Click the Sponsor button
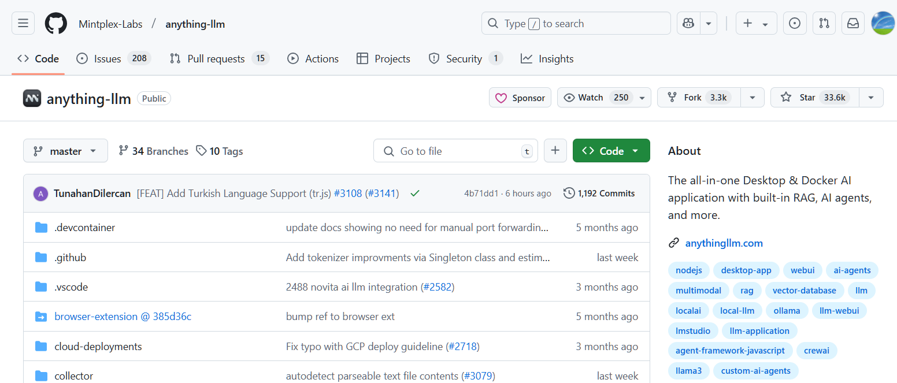This screenshot has width=897, height=383. tap(520, 98)
